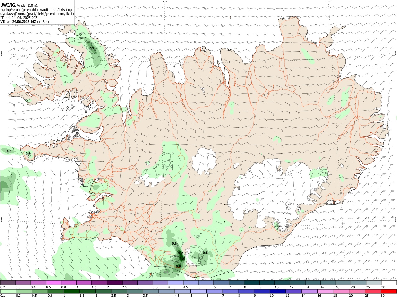Select the snow legend swatch between 12 and 14

298,283
